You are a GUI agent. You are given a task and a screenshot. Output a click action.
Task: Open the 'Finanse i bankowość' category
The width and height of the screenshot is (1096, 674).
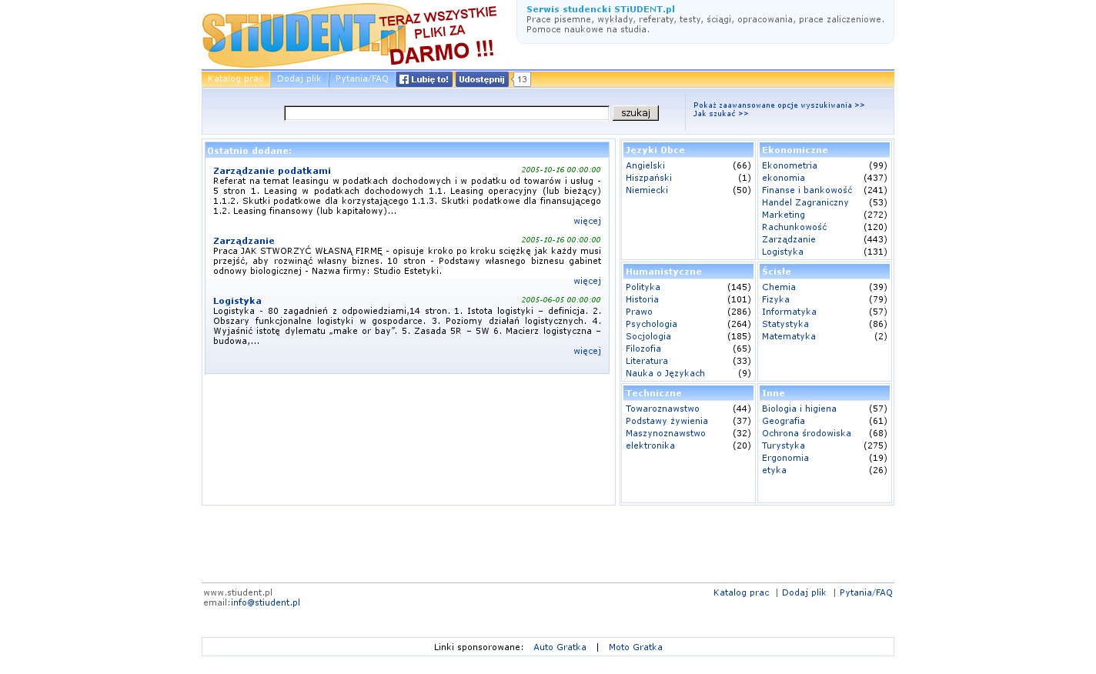(x=807, y=190)
